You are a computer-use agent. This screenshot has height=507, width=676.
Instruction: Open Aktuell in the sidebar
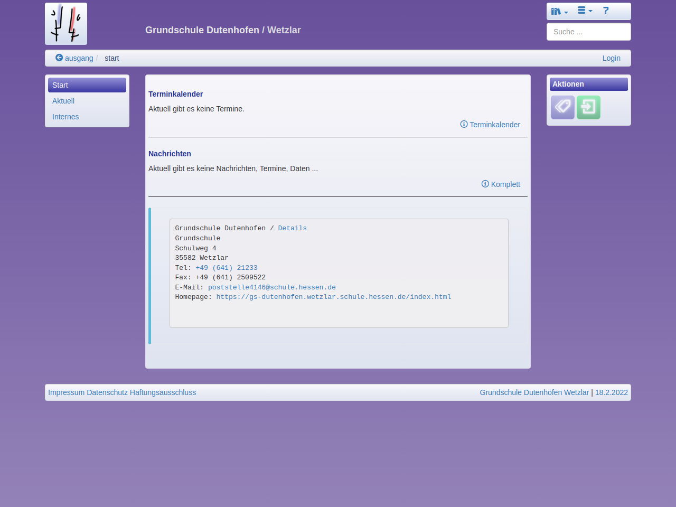coord(63,101)
